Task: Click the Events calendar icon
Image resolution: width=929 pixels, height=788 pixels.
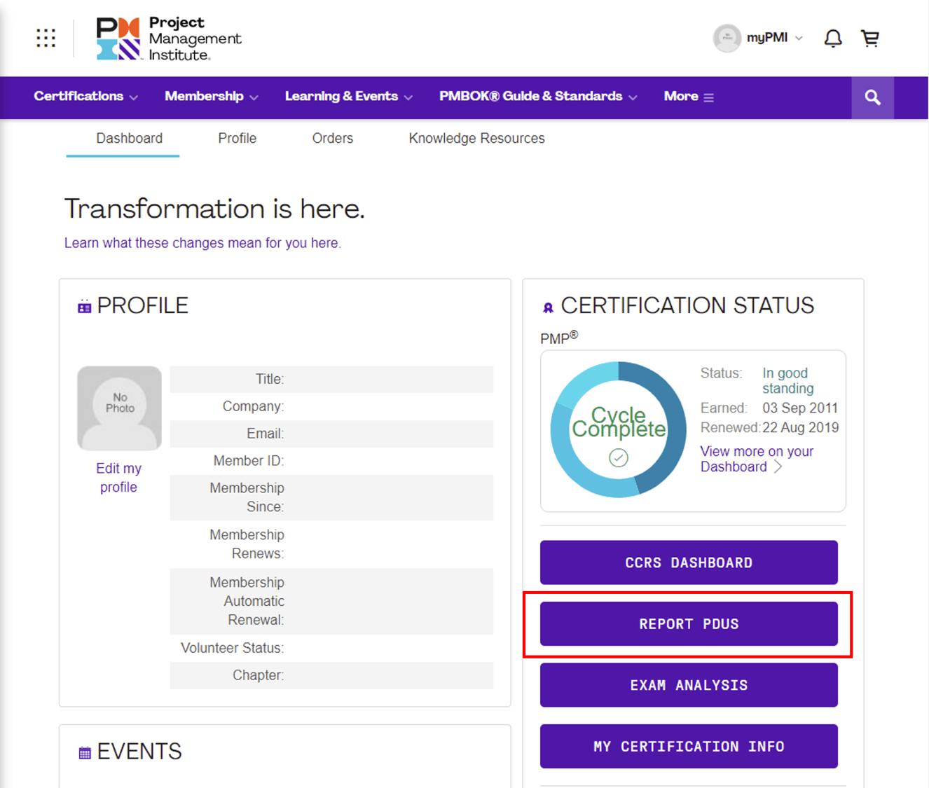Action: tap(85, 753)
